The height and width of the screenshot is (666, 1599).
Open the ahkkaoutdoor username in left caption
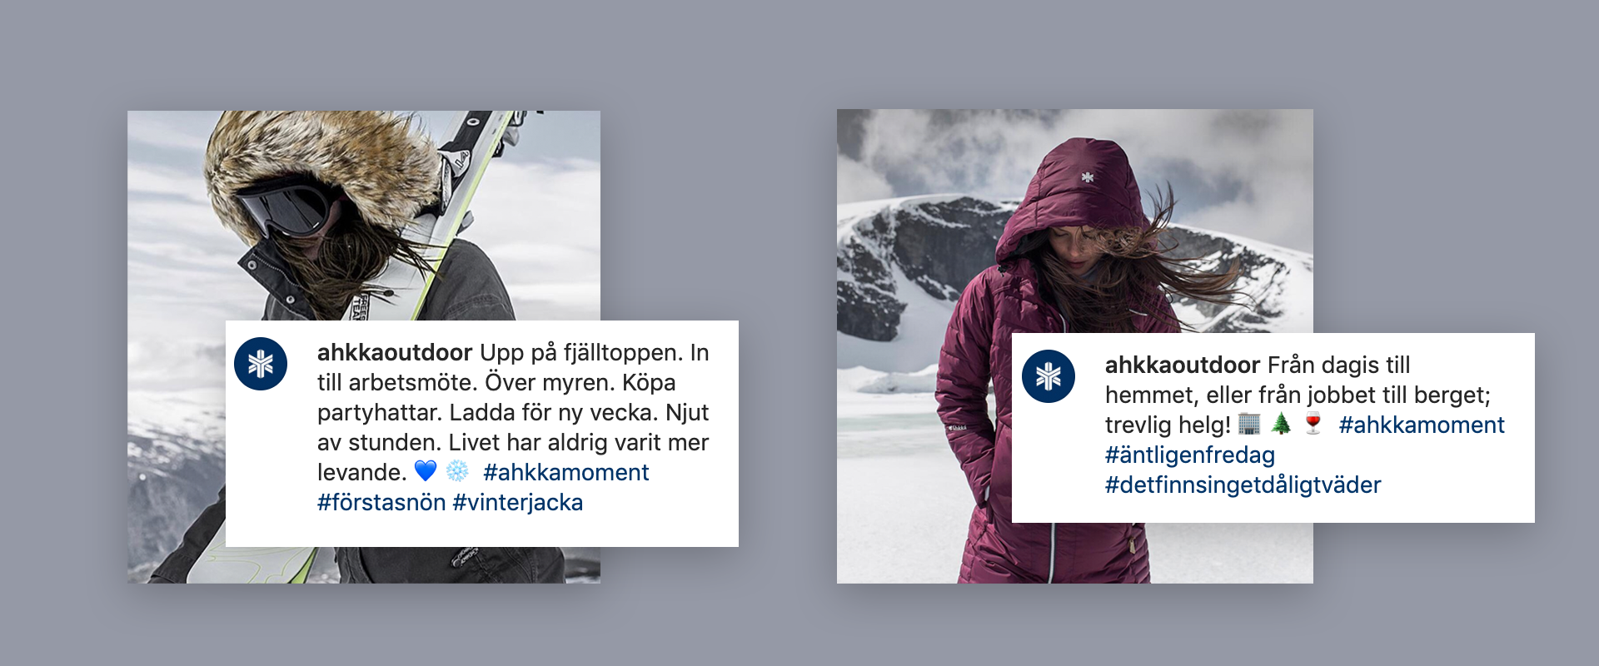[x=395, y=353]
